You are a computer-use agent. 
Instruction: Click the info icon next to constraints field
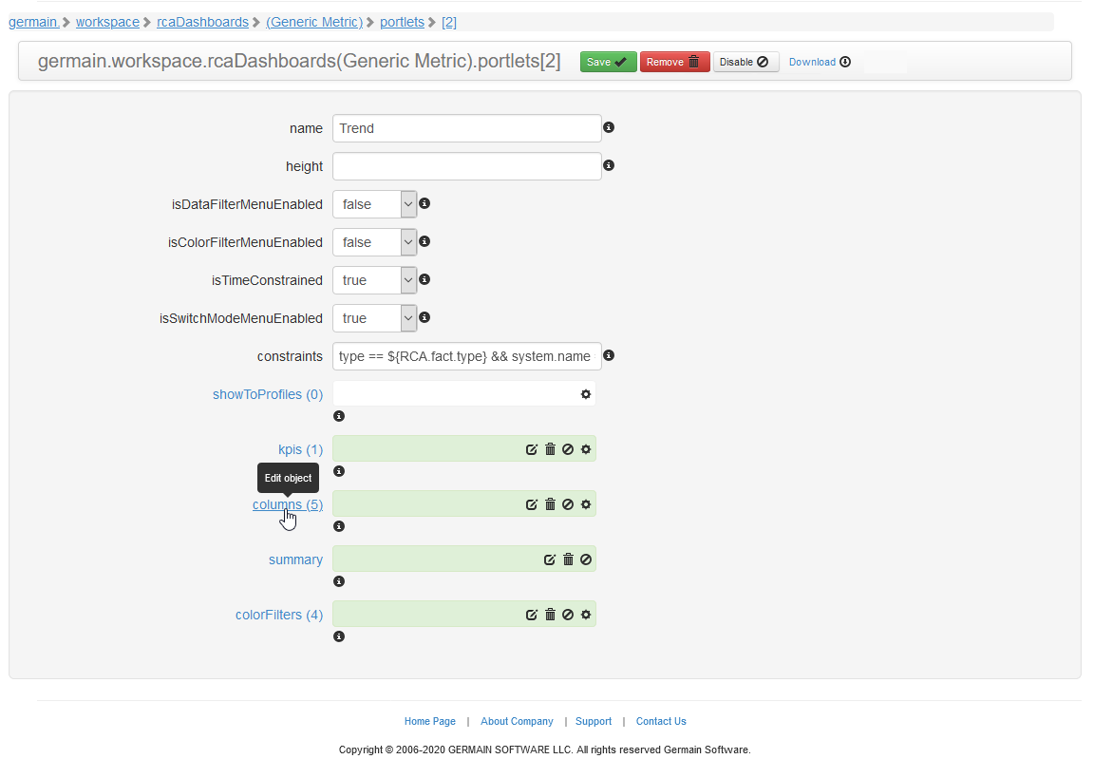[x=609, y=355]
